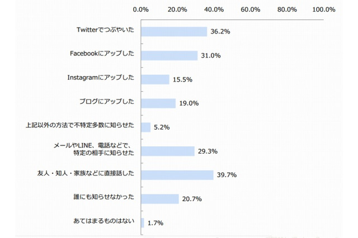Click the 20.7% bar for 誰にも知らせなかった
The image size is (358, 238).
coord(159,198)
